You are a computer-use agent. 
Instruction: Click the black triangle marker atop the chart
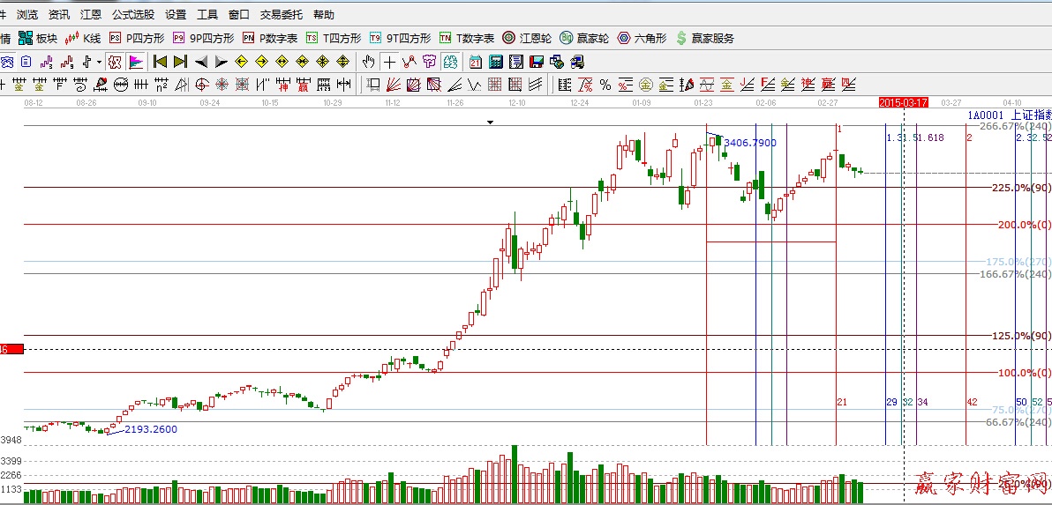coord(491,123)
